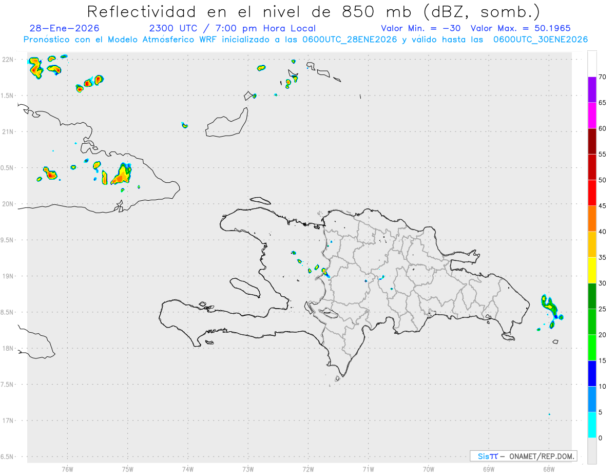Click the "72W" longitude axis label
Screen dimensions: 616x476
click(x=308, y=469)
